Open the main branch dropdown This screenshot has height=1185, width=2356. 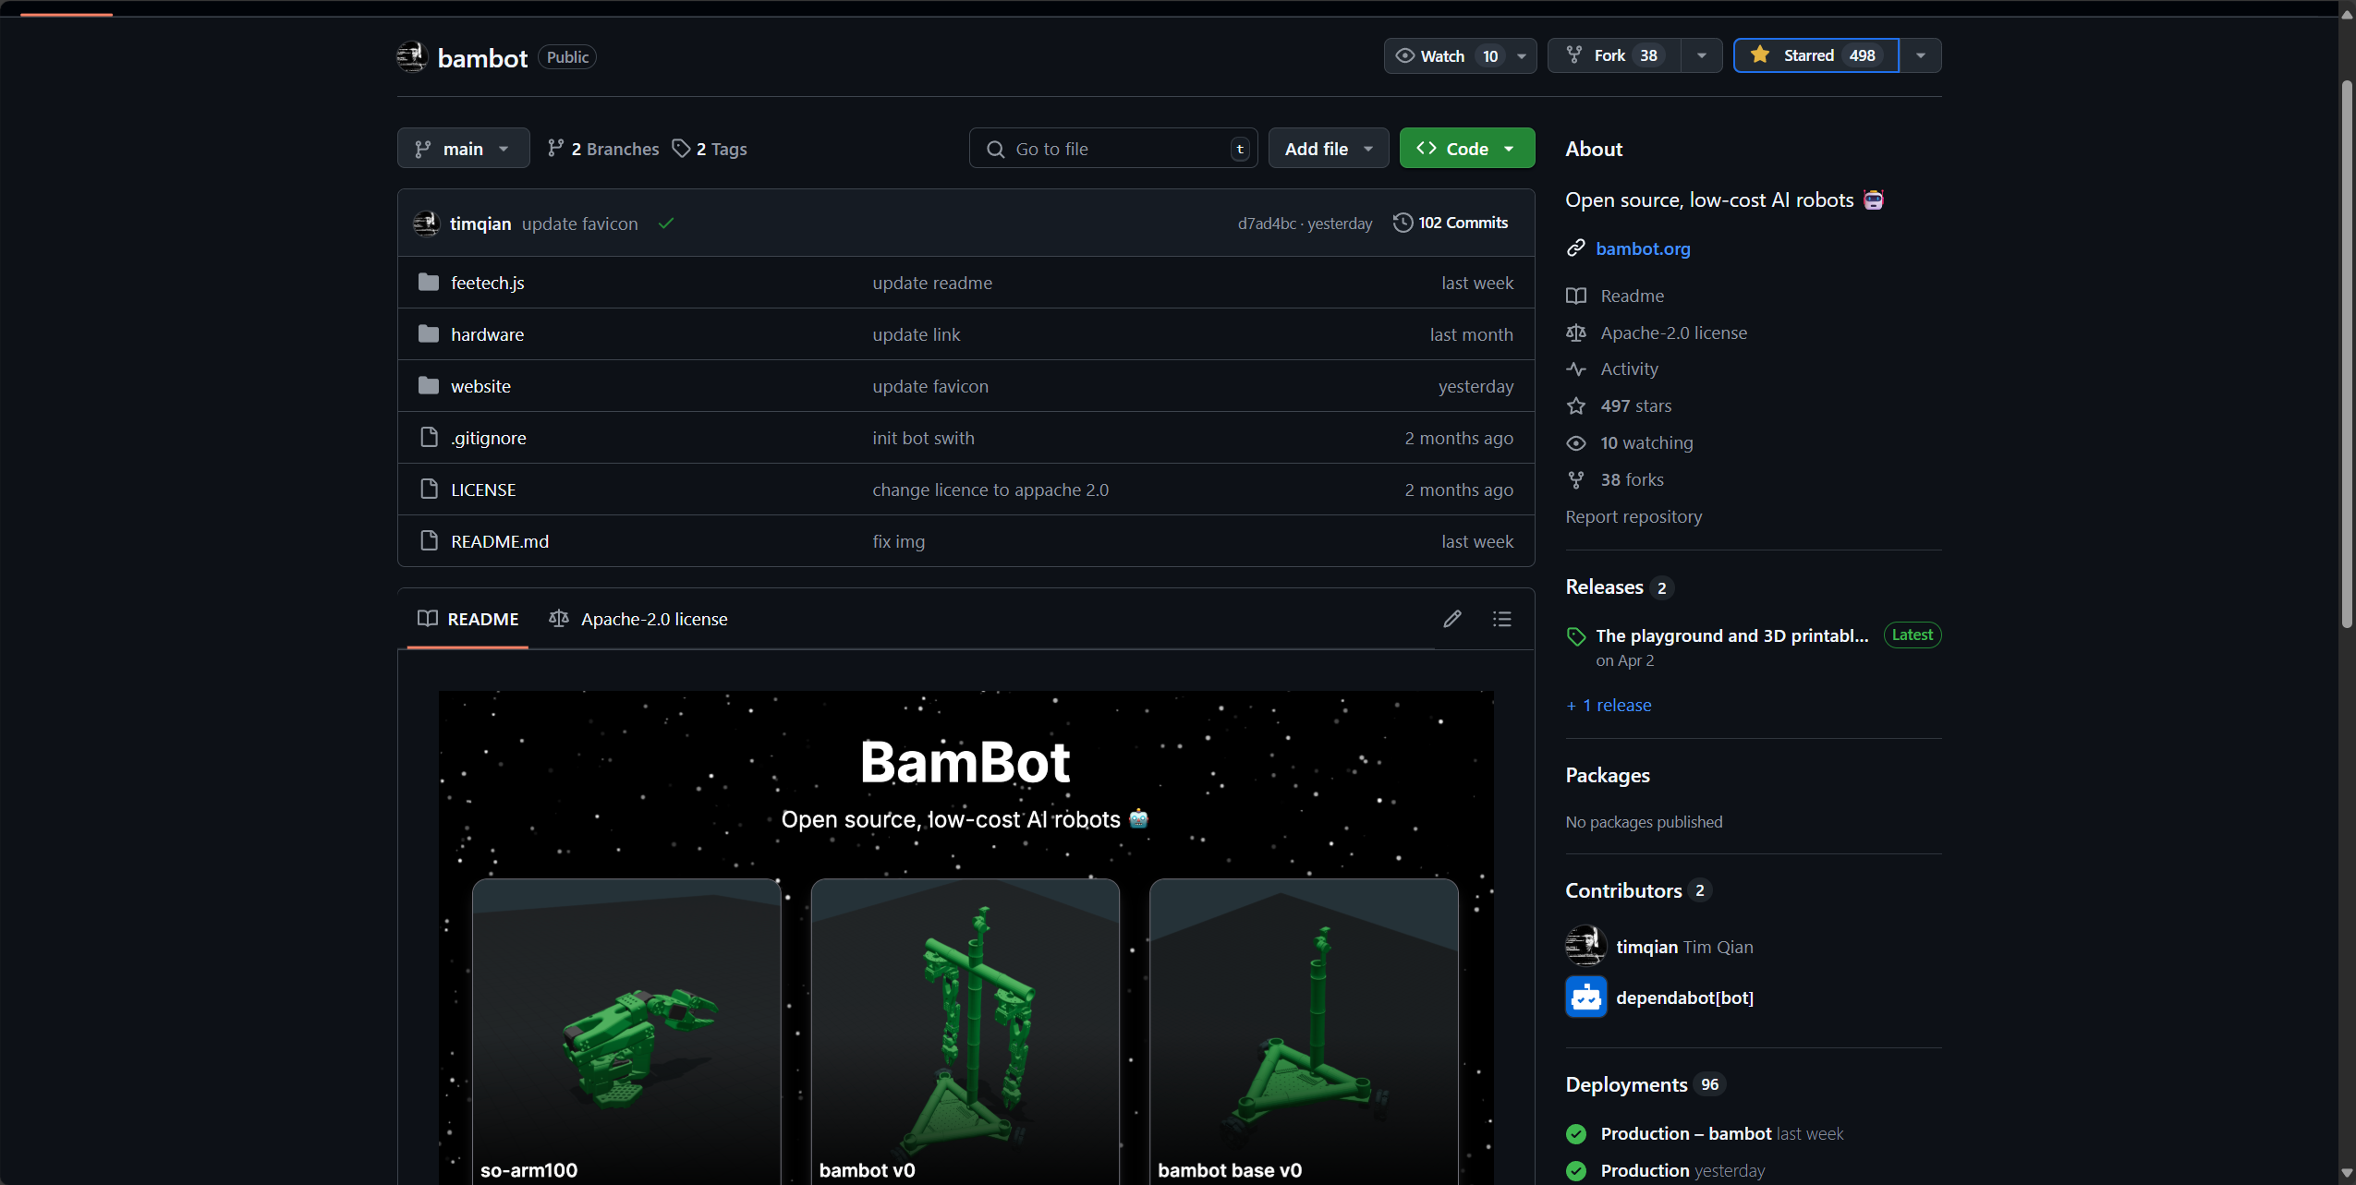[463, 149]
